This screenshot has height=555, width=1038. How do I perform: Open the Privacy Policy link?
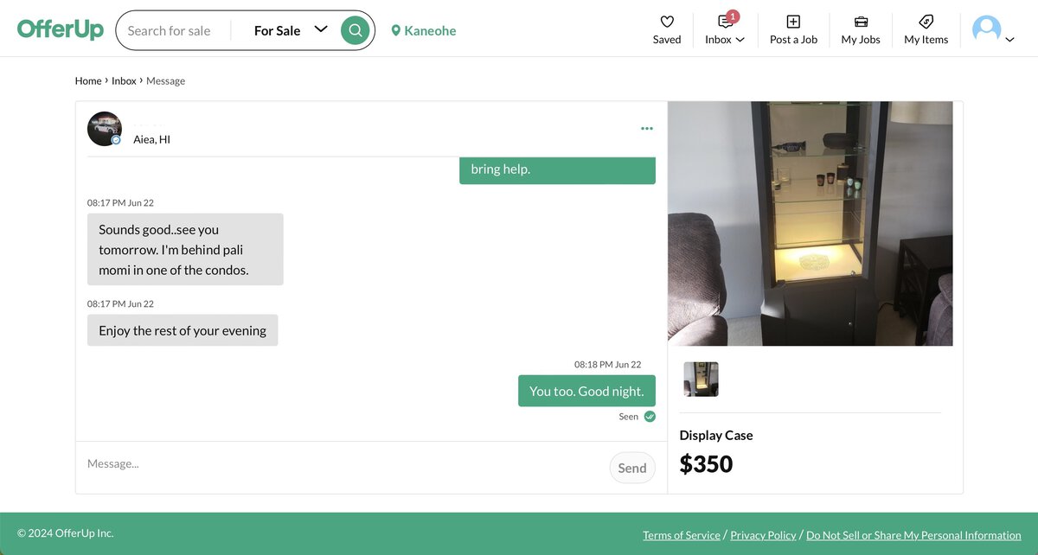coord(763,535)
